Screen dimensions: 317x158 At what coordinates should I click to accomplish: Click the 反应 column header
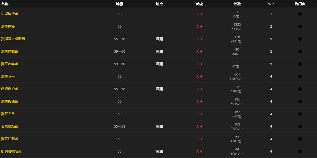tap(199, 4)
